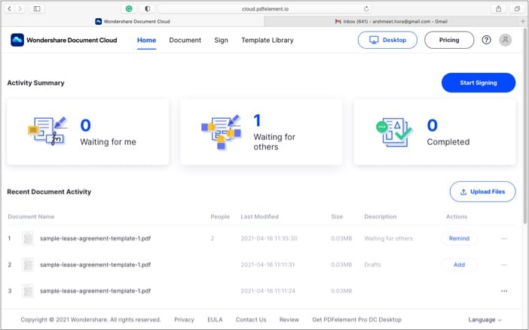529x330 pixels.
Task: Open the Privacy footer link
Action: tap(184, 319)
